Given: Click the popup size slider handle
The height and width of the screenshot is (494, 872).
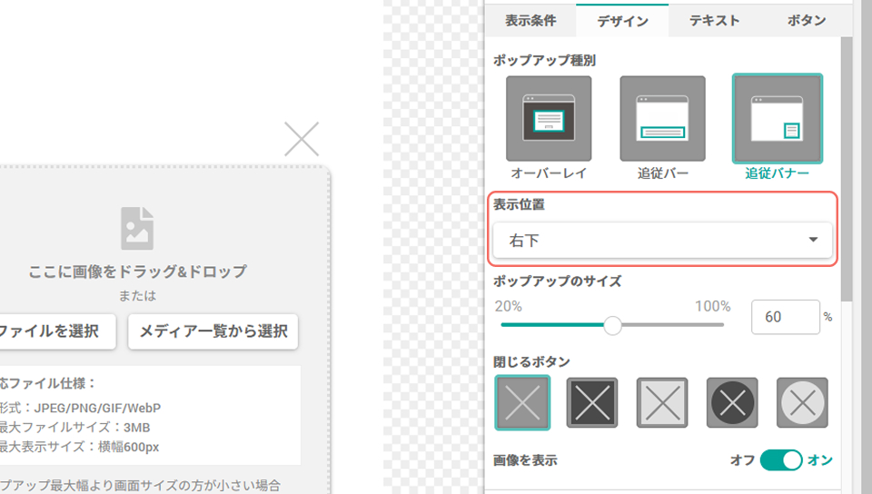Looking at the screenshot, I should tap(612, 326).
